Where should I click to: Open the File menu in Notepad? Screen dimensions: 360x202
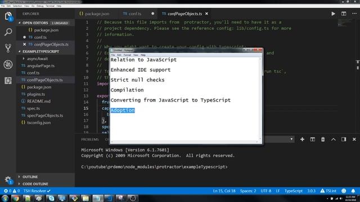113,55
